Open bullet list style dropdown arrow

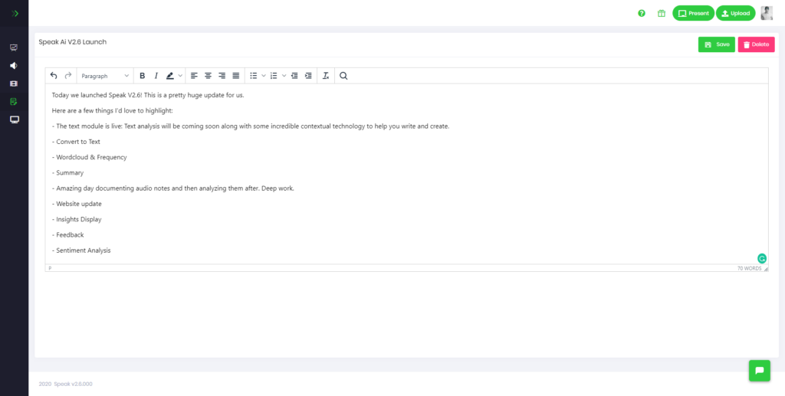264,76
